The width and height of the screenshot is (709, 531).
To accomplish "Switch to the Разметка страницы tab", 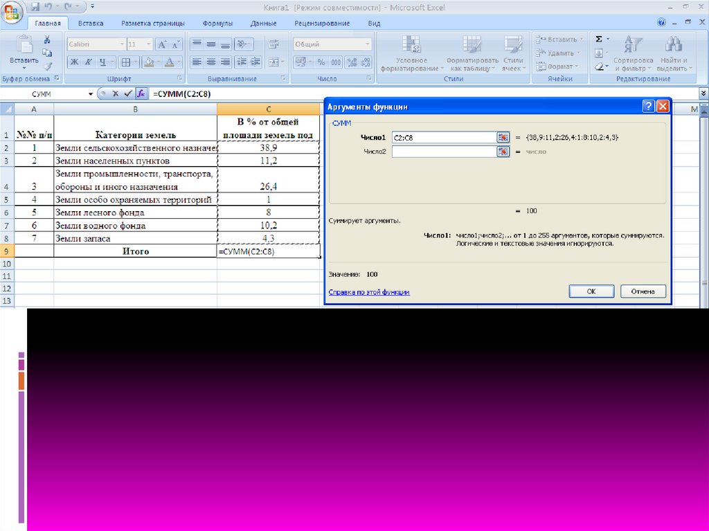I will (x=153, y=23).
